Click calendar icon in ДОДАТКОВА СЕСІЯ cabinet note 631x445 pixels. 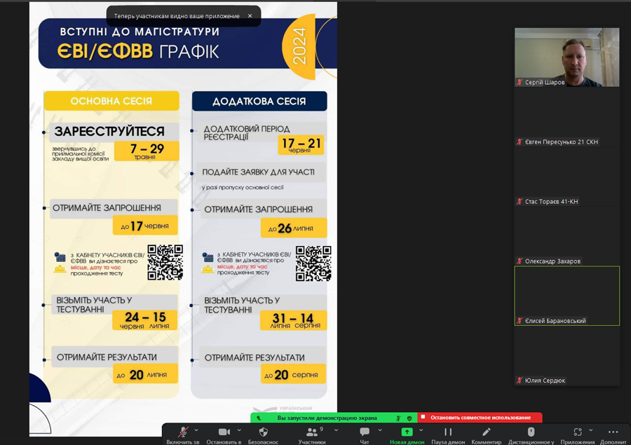(x=208, y=257)
